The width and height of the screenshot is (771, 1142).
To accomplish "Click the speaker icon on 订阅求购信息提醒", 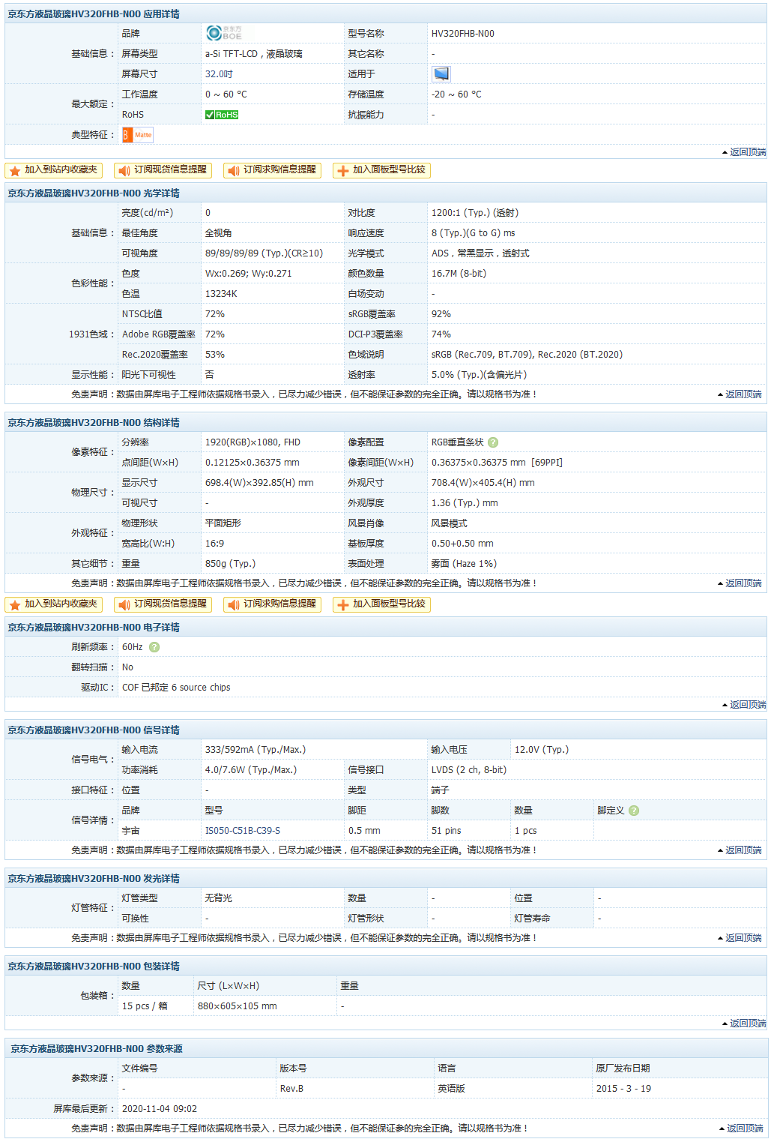I will 233,170.
